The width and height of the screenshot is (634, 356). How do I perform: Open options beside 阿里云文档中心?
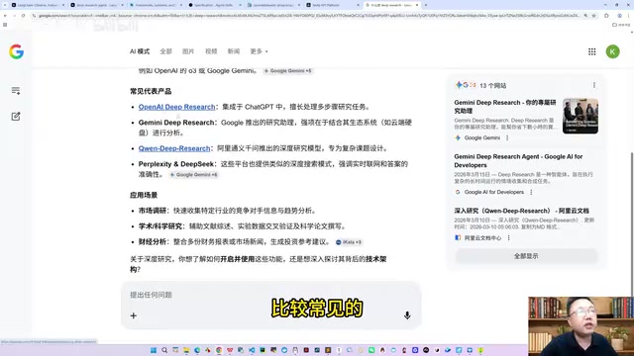pyautogui.click(x=508, y=238)
